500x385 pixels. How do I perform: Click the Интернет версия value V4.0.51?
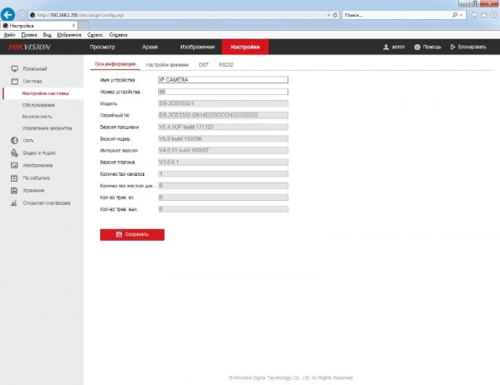pyautogui.click(x=223, y=150)
